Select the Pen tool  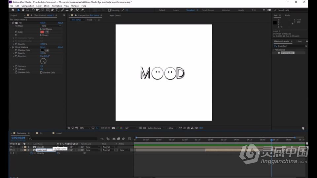pyautogui.click(x=53, y=10)
